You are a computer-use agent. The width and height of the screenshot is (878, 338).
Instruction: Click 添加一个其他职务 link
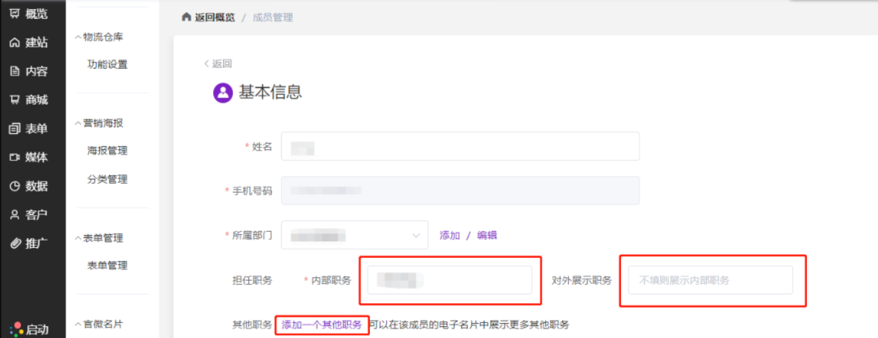pos(322,324)
